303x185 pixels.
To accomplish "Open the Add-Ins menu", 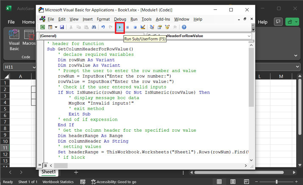I will point(163,19).
